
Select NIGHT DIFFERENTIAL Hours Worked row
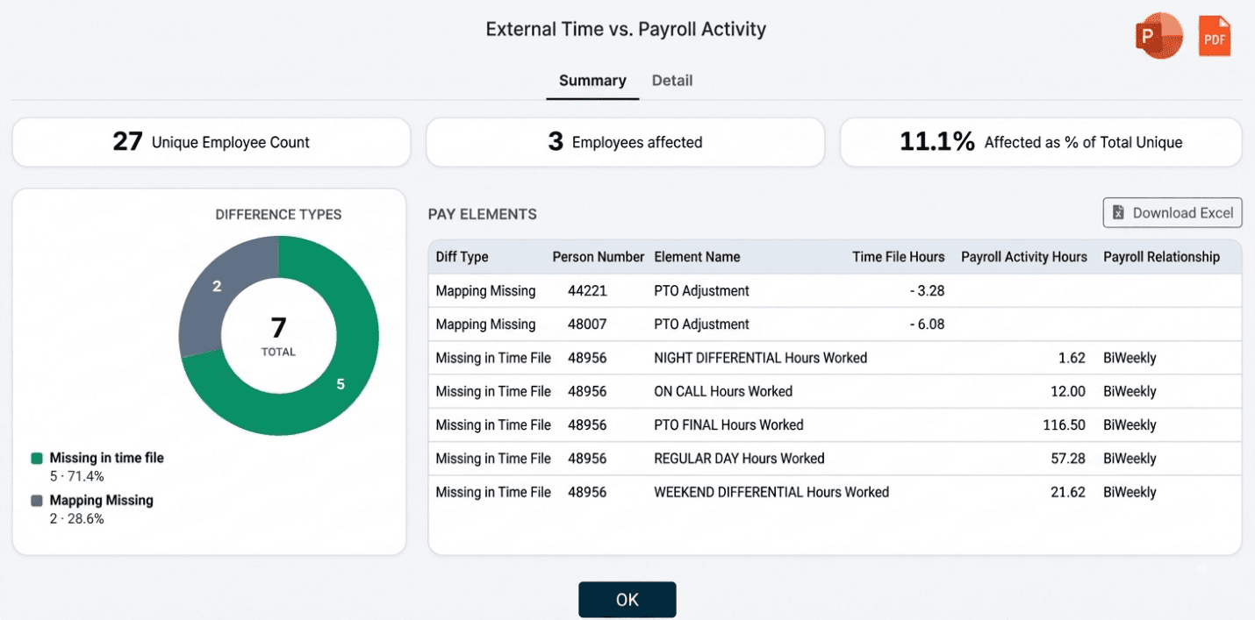coord(835,358)
